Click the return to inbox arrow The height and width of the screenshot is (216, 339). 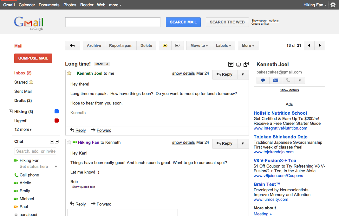tap(72, 45)
